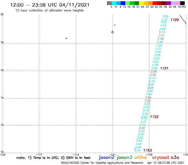Click the gray 2.85 reading

[142, 128]
